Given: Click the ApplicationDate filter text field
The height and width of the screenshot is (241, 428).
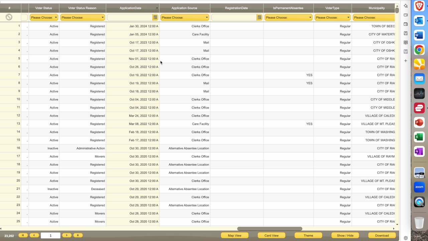Looking at the screenshot, I should [x=130, y=17].
